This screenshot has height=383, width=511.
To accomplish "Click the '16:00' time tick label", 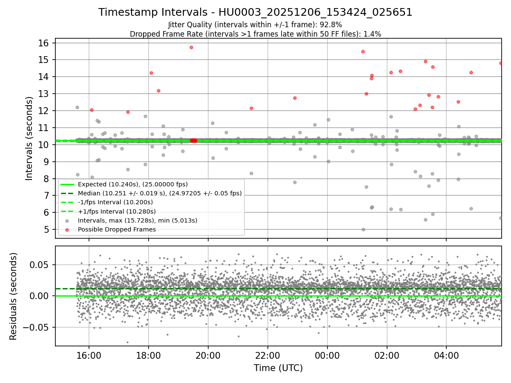I will [x=89, y=355].
